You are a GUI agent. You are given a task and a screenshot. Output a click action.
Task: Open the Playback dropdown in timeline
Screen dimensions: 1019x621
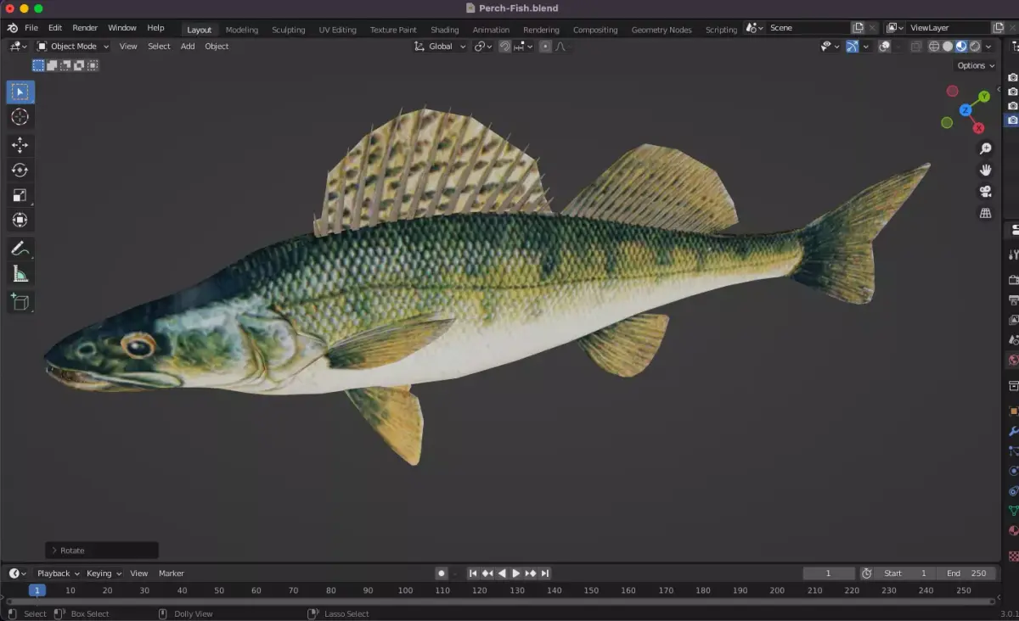58,573
